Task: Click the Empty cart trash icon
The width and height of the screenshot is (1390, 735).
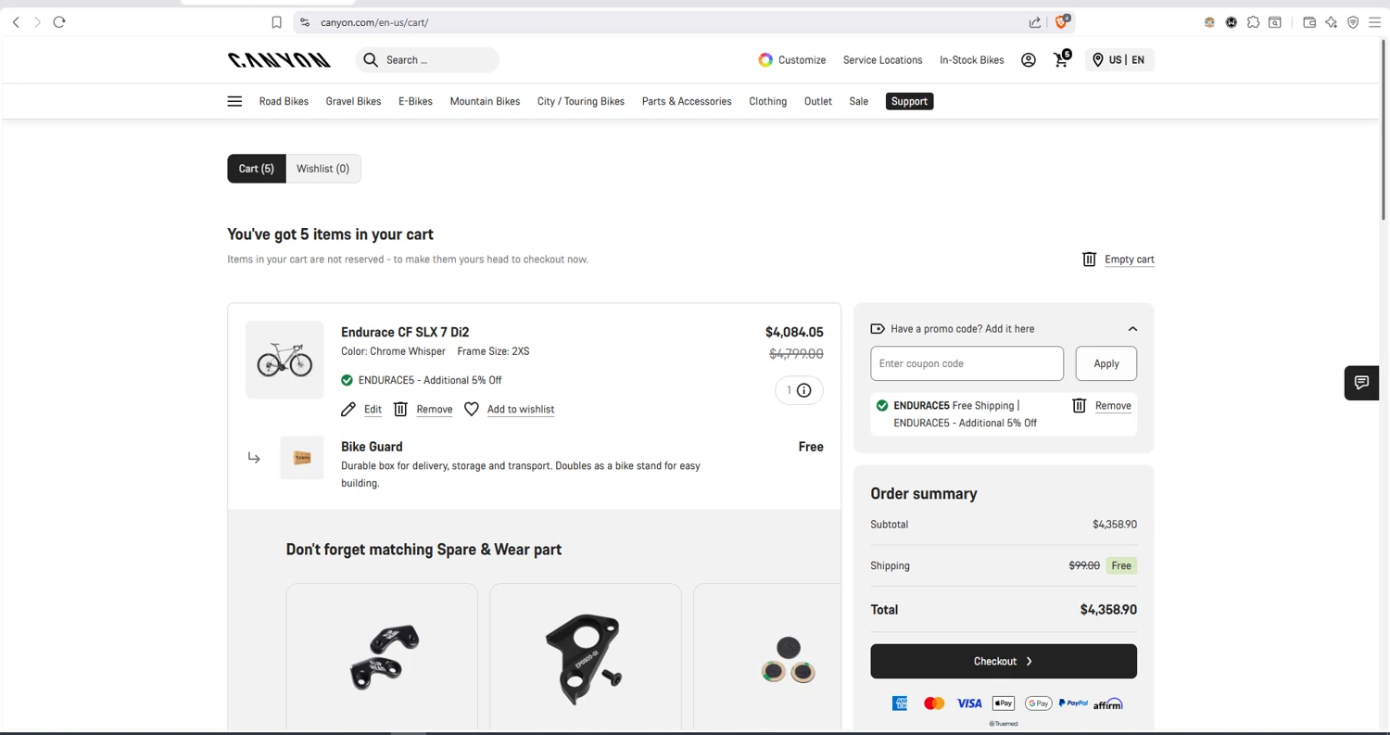Action: click(x=1090, y=260)
